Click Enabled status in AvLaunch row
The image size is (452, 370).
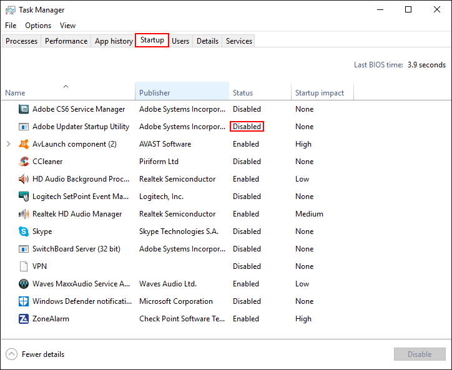[x=246, y=144]
